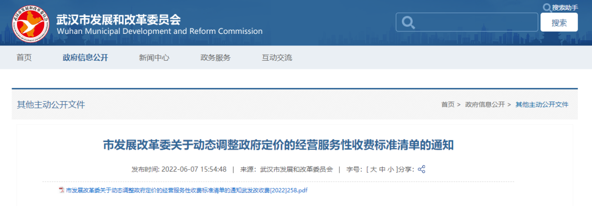Image resolution: width=592 pixels, height=206 pixels.
Task: Set font size to 小
Action: (x=391, y=169)
